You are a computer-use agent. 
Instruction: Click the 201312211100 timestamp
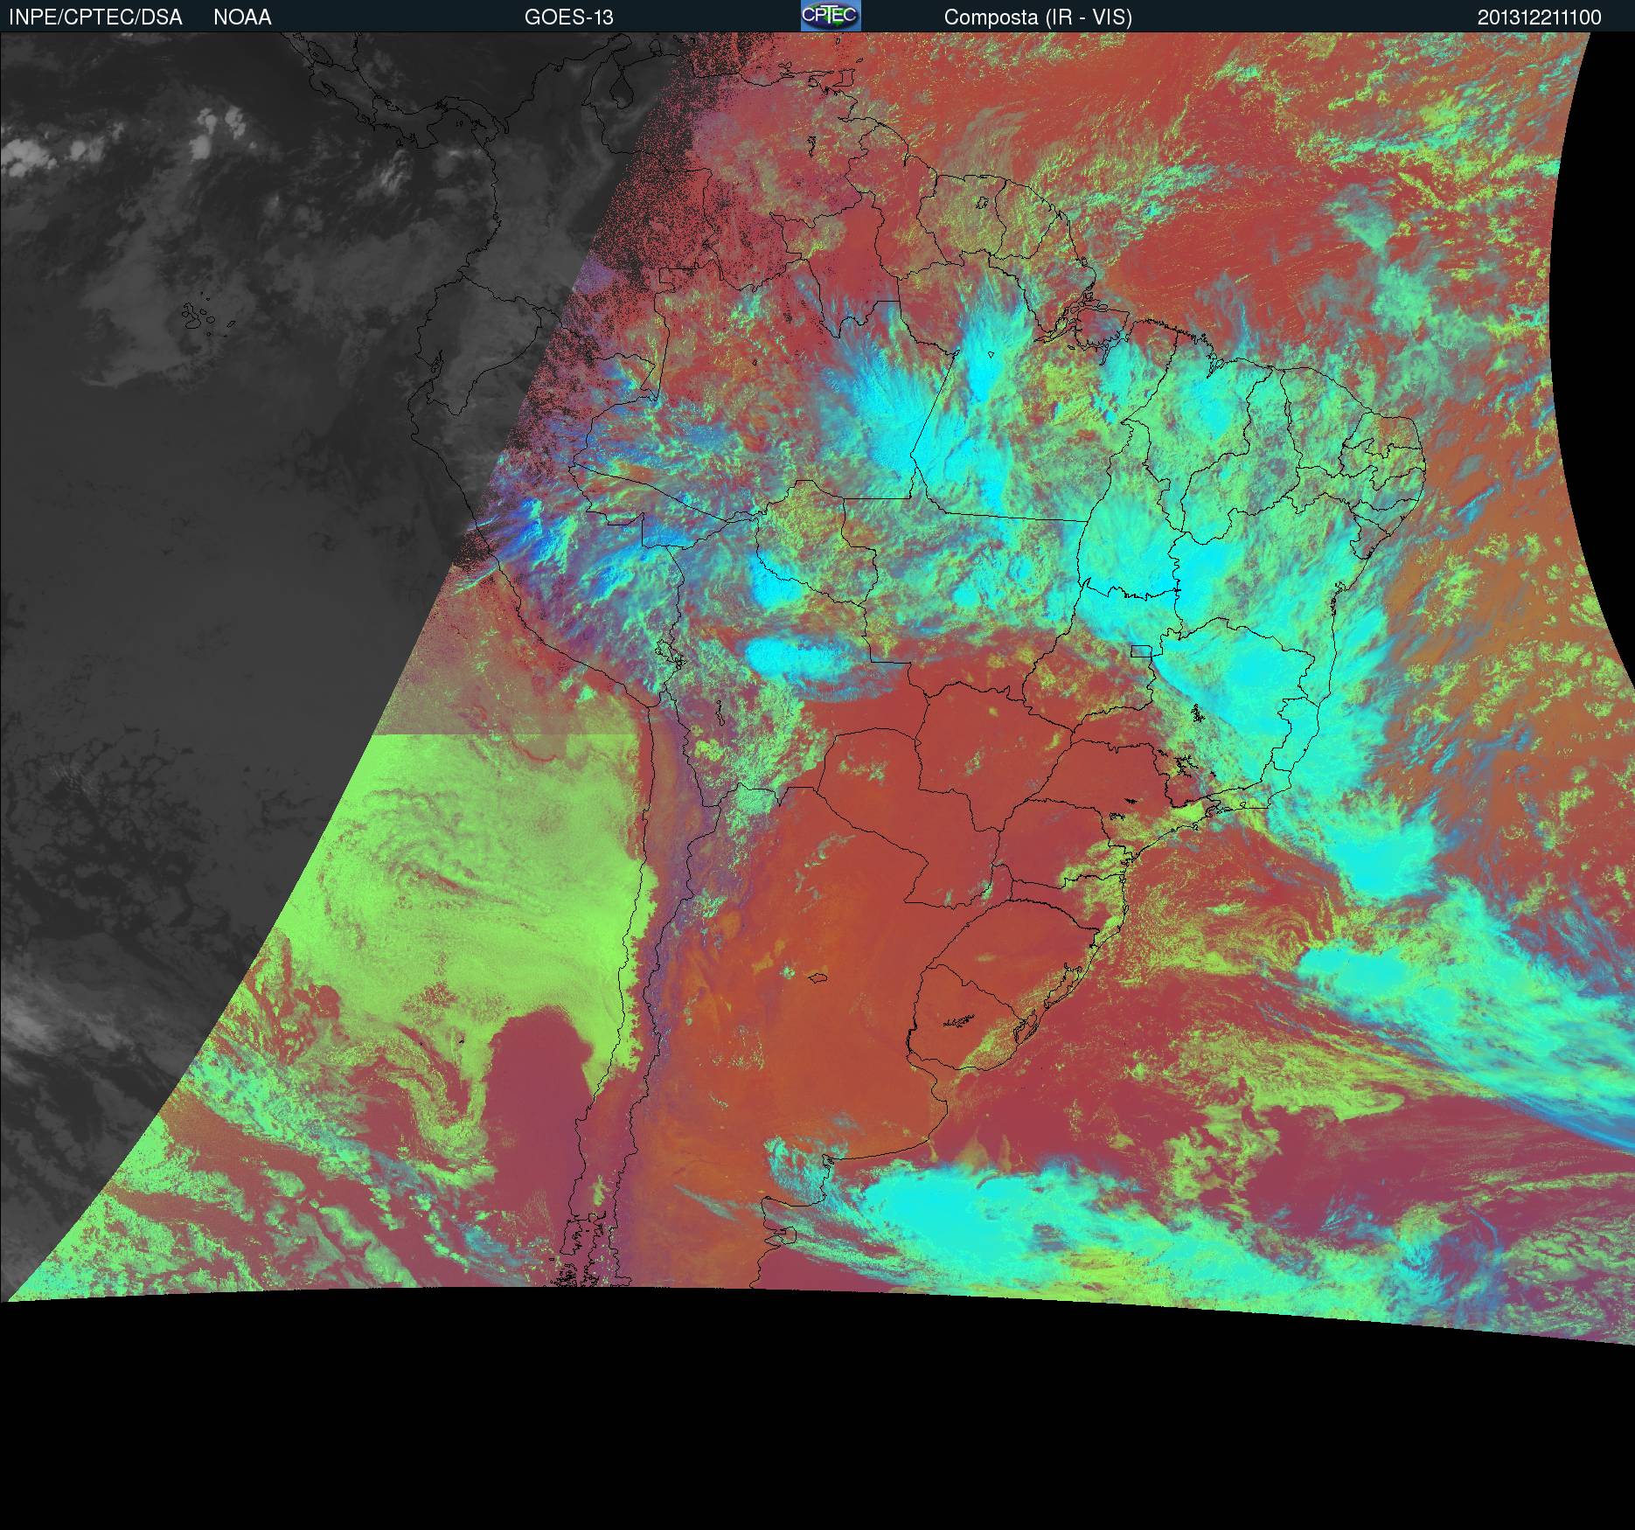[x=1540, y=17]
